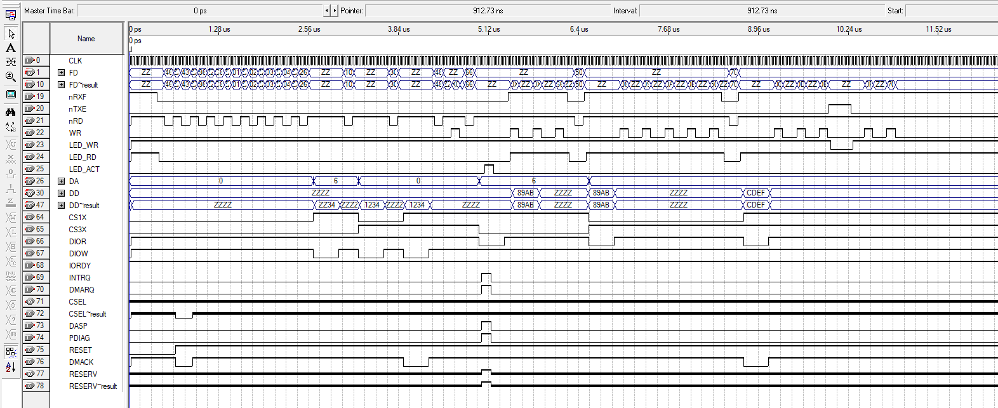Click the Forcing Unknown (X) icon
This screenshot has height=408, width=998.
point(11,159)
